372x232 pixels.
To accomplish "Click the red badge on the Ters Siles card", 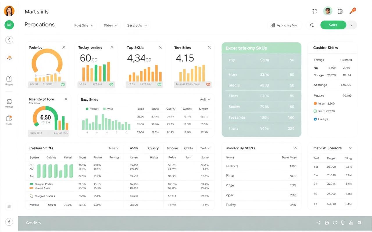I will click(x=208, y=84).
